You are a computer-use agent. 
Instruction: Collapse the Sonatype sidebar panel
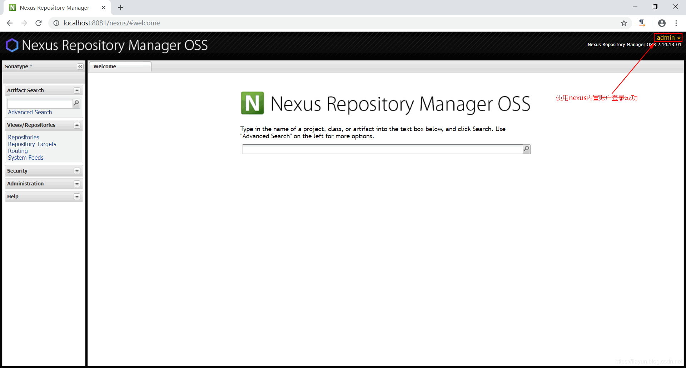pos(80,66)
